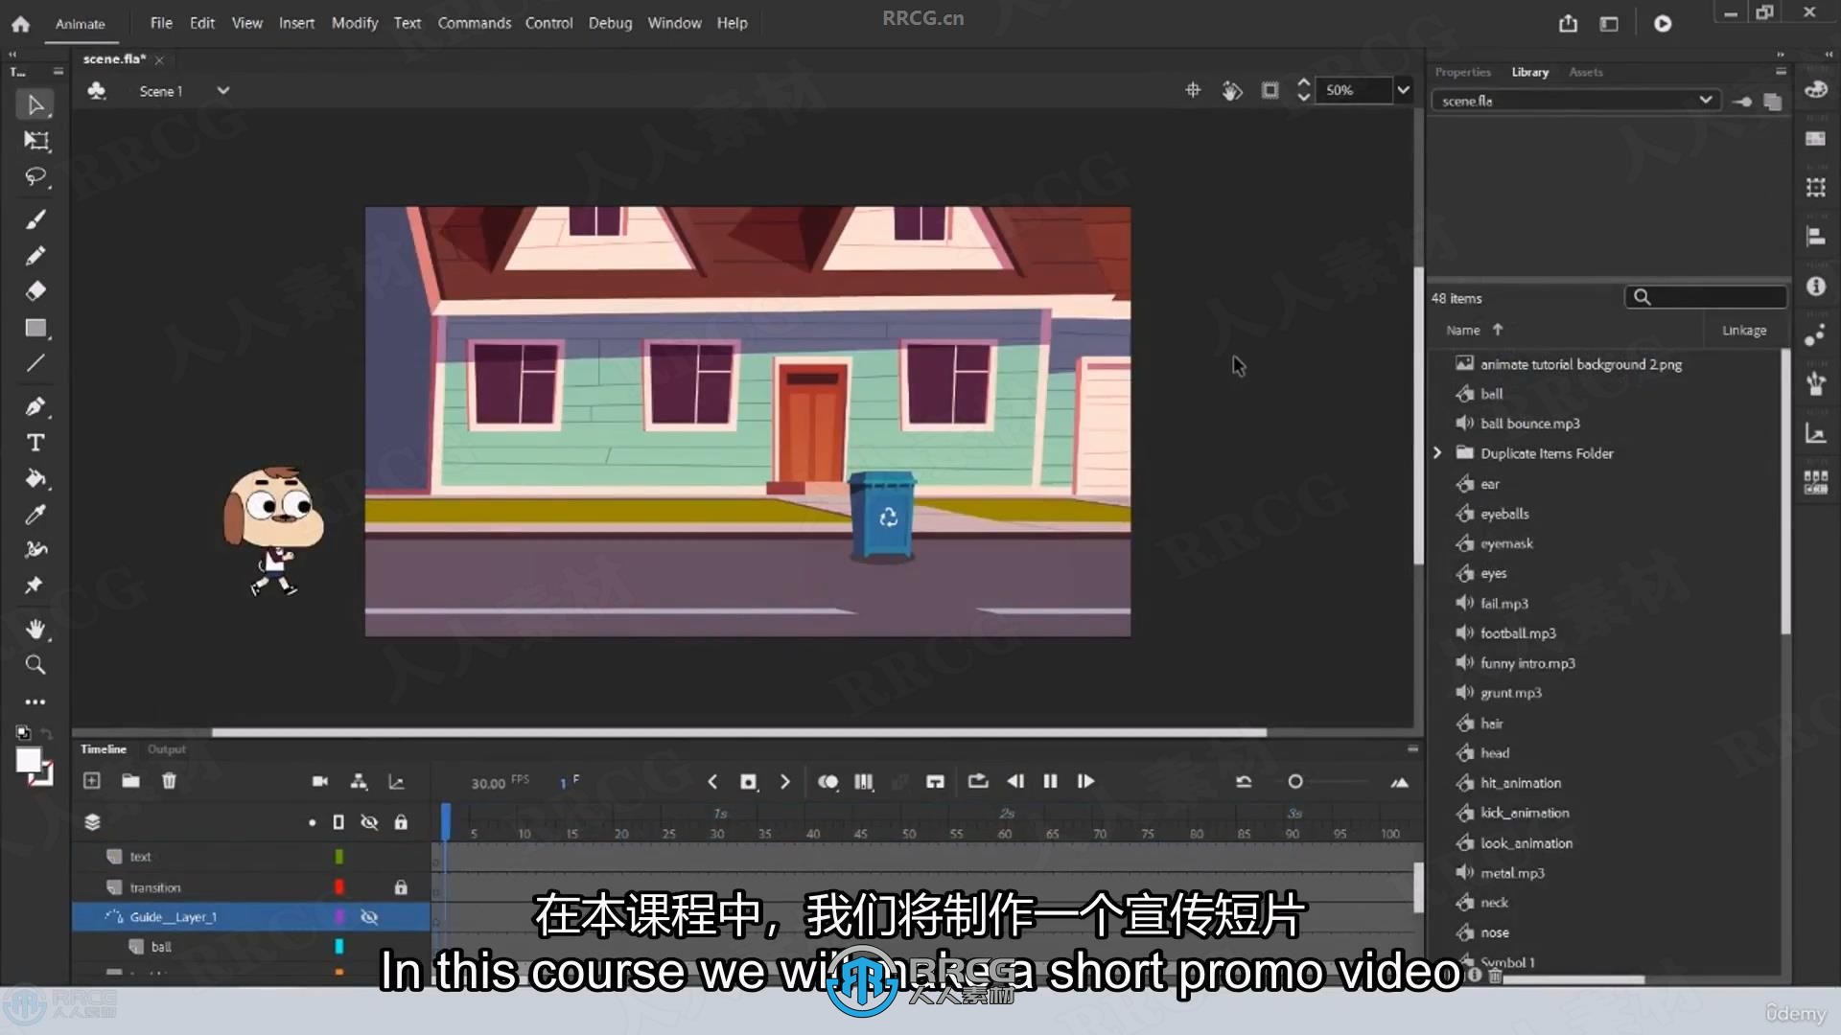Open the Modify menu
The width and height of the screenshot is (1841, 1035).
[x=355, y=23]
